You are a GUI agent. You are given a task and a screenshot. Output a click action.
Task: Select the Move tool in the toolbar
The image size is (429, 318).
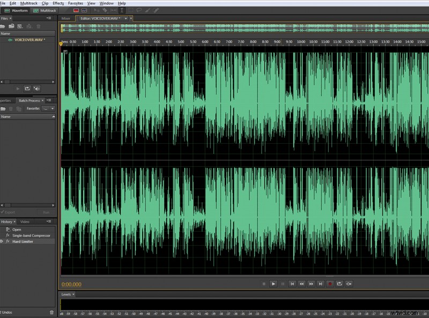97,10
